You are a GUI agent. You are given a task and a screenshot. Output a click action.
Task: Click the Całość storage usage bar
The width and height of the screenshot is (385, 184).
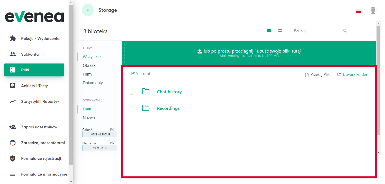pyautogui.click(x=100, y=134)
